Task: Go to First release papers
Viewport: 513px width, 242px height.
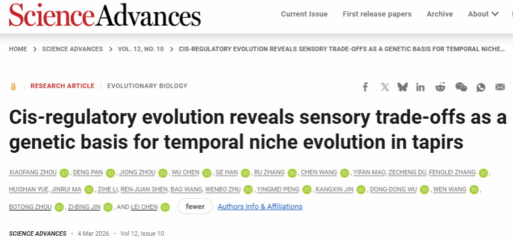Action: (377, 14)
